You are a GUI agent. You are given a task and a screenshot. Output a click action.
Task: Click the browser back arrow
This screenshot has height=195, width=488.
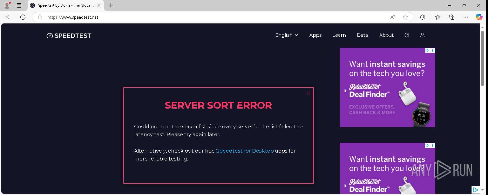pos(9,17)
